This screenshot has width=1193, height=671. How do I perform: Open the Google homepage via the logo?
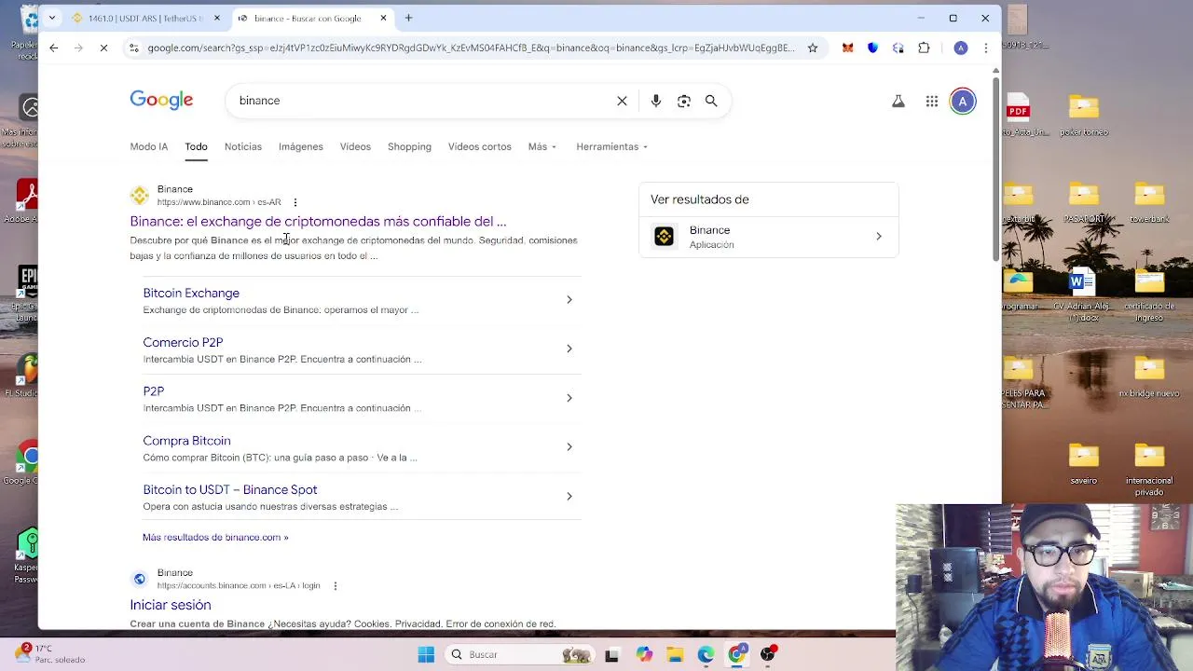(x=161, y=100)
